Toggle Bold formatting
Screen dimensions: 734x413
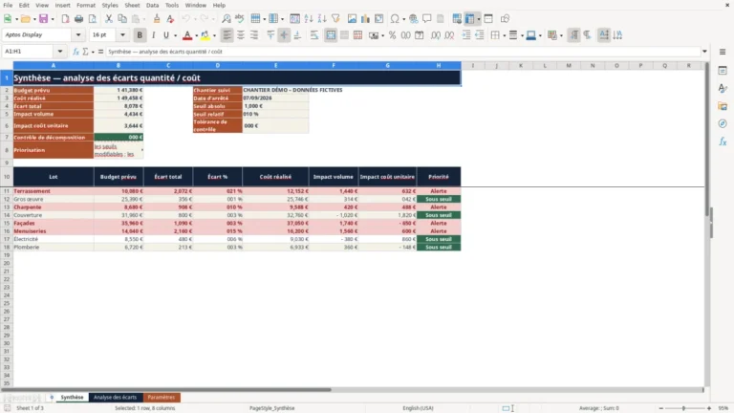pos(140,35)
